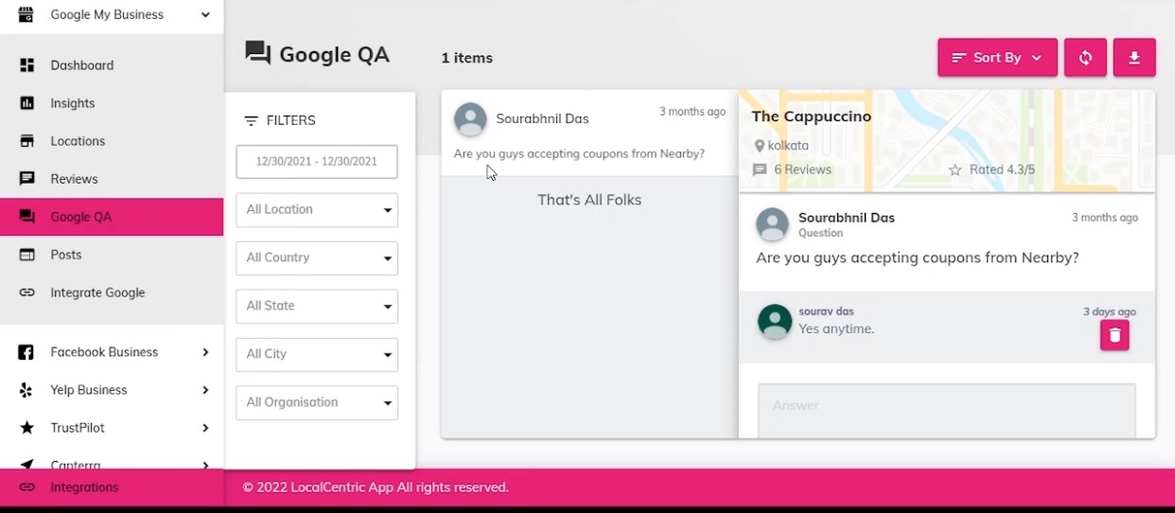Click the pink refresh button
The image size is (1175, 513).
click(x=1085, y=58)
